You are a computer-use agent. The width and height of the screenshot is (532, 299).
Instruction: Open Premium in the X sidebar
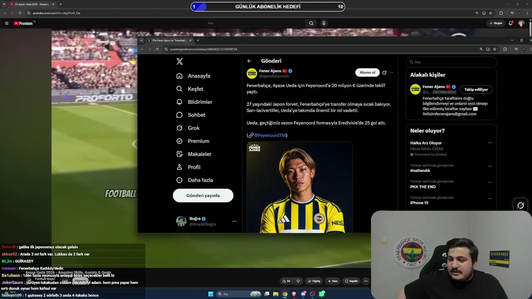(x=193, y=141)
